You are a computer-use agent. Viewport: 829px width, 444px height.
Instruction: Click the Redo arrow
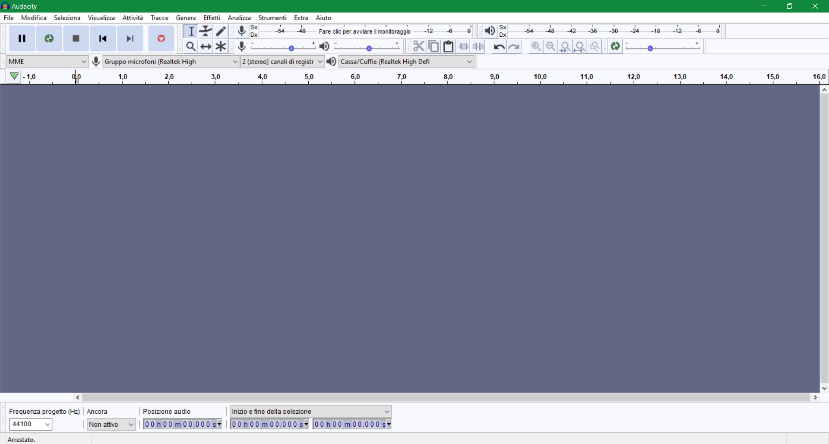(x=514, y=47)
